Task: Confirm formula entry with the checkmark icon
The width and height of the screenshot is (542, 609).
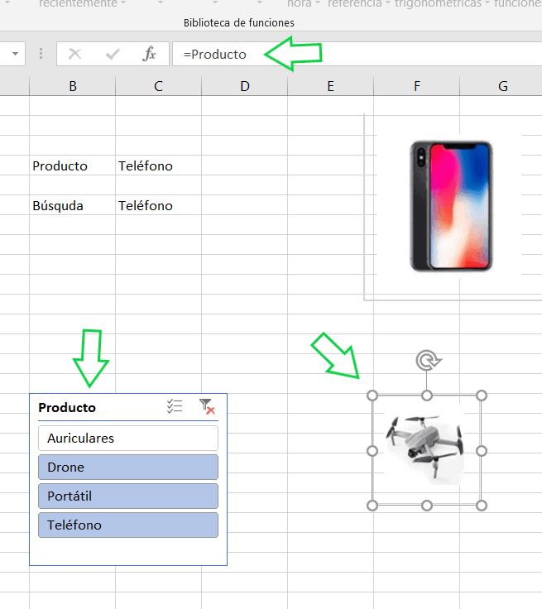Action: pos(113,54)
